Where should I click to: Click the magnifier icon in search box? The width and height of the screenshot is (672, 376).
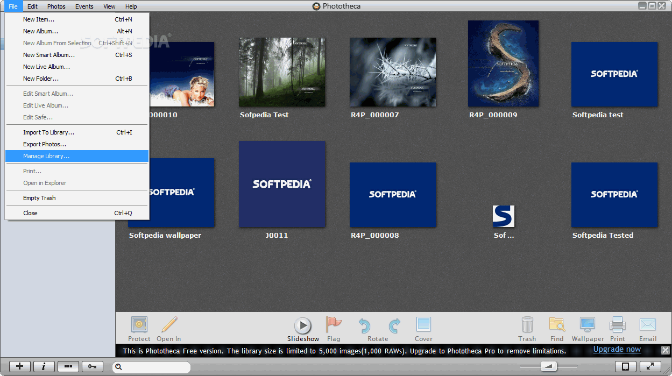118,367
